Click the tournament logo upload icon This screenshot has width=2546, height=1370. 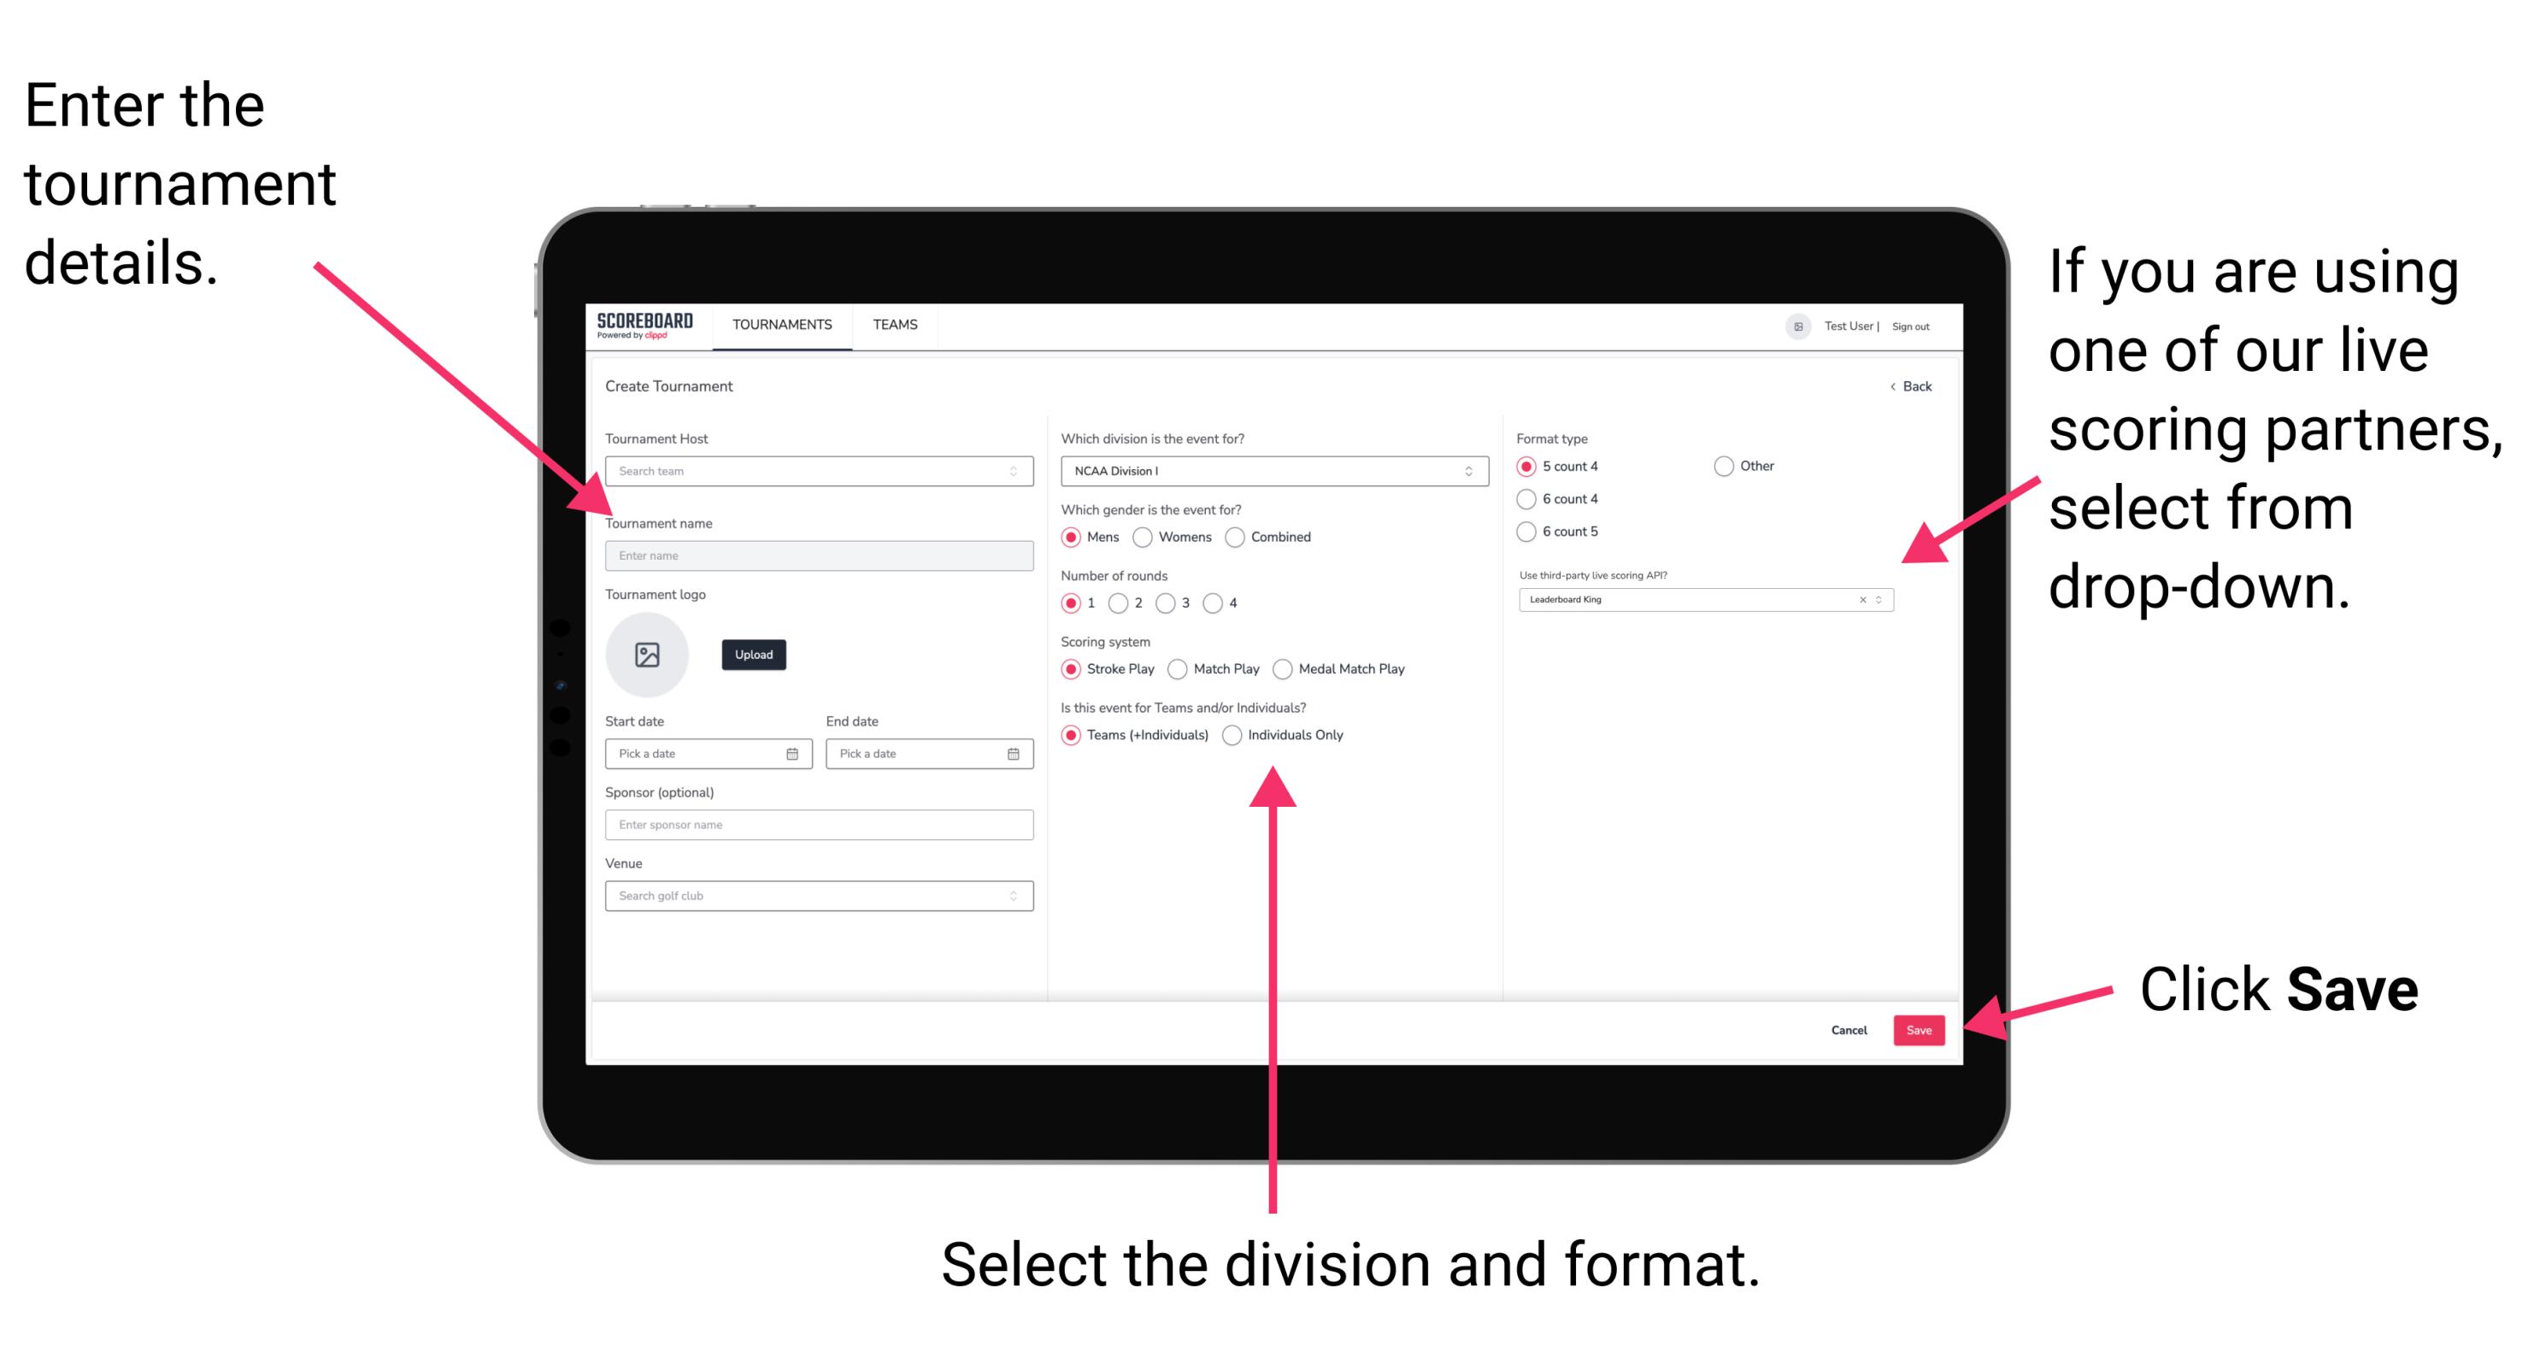650,655
